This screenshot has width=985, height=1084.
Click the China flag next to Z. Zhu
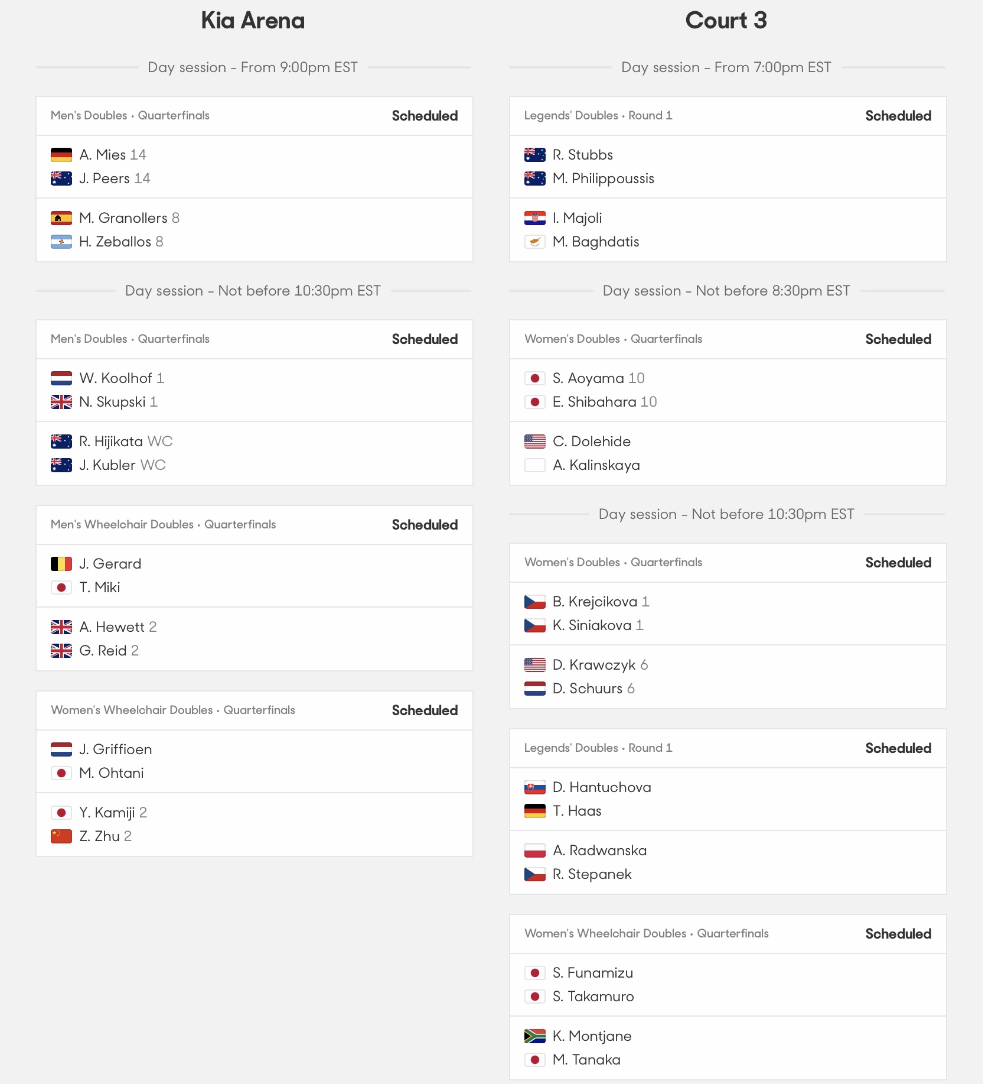click(x=61, y=836)
